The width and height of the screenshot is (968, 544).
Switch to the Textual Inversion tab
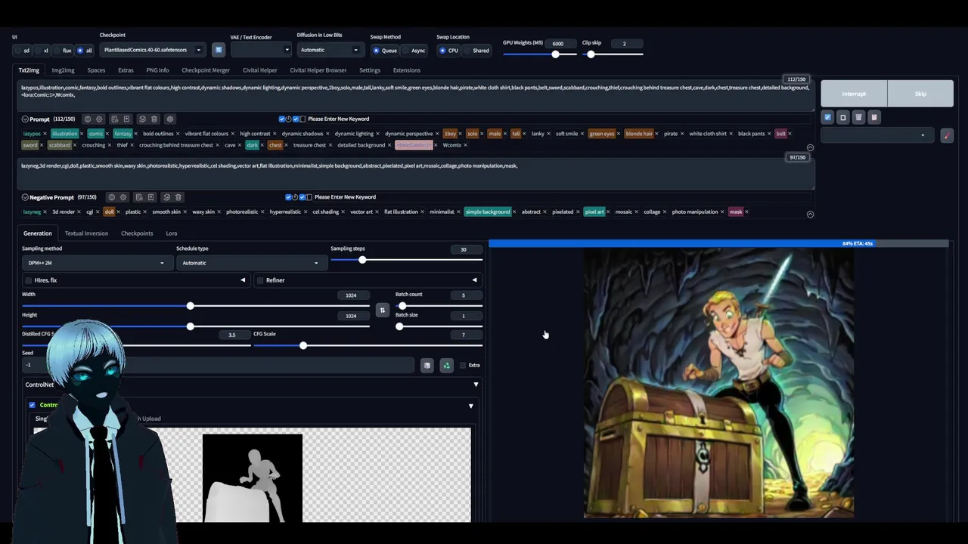[x=86, y=233]
